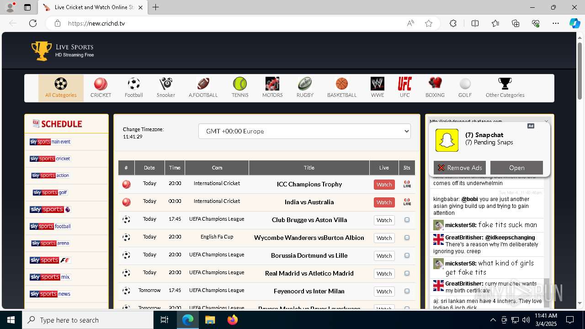The width and height of the screenshot is (585, 329).
Task: Open Sky Sports Arena channel
Action: pyautogui.click(x=50, y=243)
